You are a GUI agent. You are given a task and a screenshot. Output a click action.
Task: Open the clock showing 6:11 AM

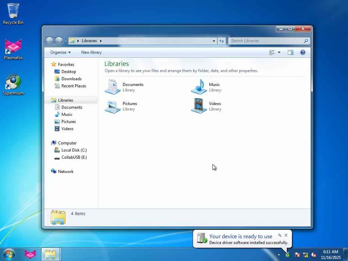(x=330, y=255)
